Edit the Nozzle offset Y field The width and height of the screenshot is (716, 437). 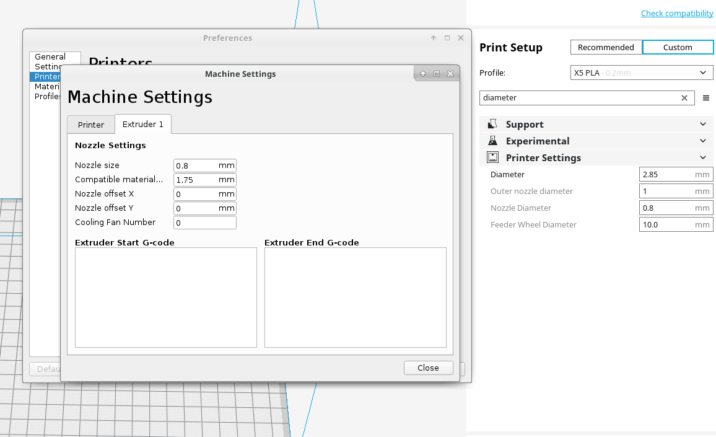(204, 208)
